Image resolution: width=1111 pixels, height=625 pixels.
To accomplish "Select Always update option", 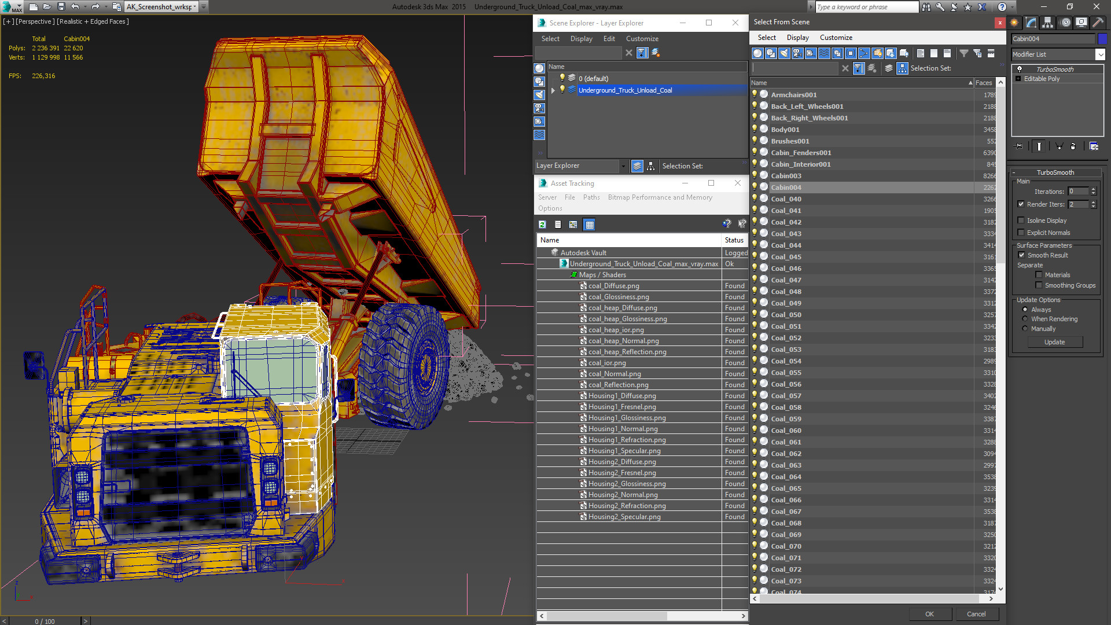I will (x=1025, y=310).
